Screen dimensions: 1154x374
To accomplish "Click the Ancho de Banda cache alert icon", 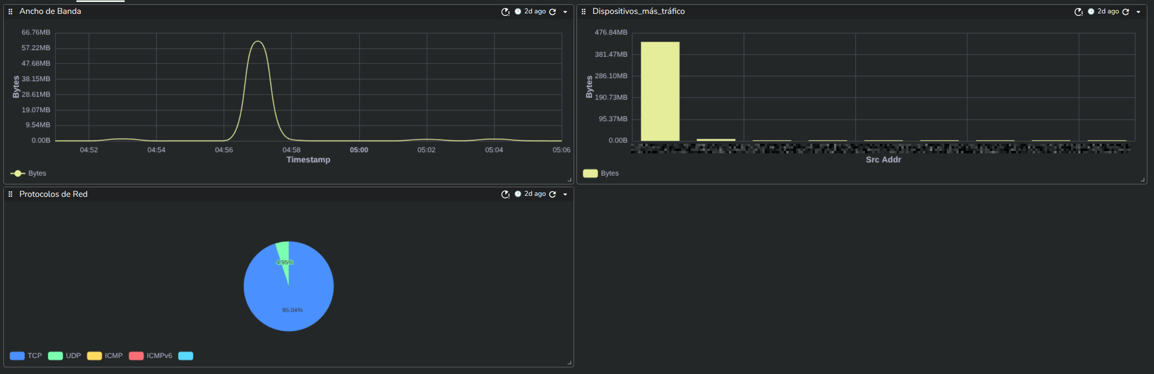I will pyautogui.click(x=505, y=12).
